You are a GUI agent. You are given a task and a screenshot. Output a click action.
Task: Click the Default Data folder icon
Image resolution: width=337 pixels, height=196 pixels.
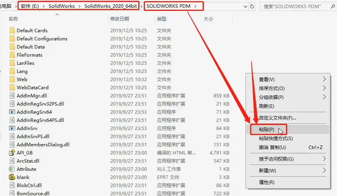pyautogui.click(x=12, y=47)
